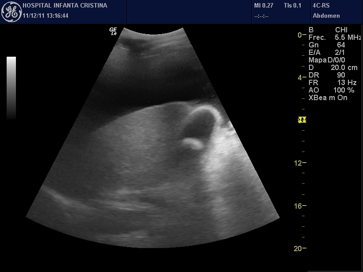
Task: Click the 0 depth scale marker
Action: [301, 35]
